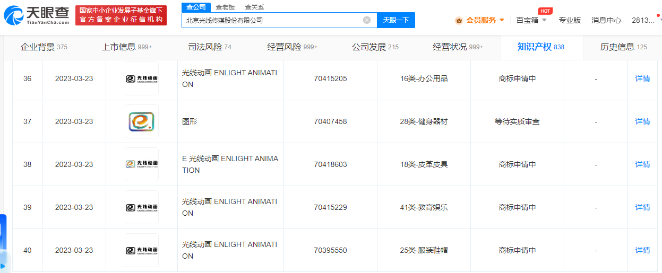This screenshot has width=662, height=273.
Task: Click the 天眼一下 search button
Action: (x=396, y=20)
